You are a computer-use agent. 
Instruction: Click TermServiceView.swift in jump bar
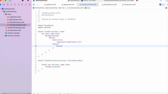pos(75,8)
